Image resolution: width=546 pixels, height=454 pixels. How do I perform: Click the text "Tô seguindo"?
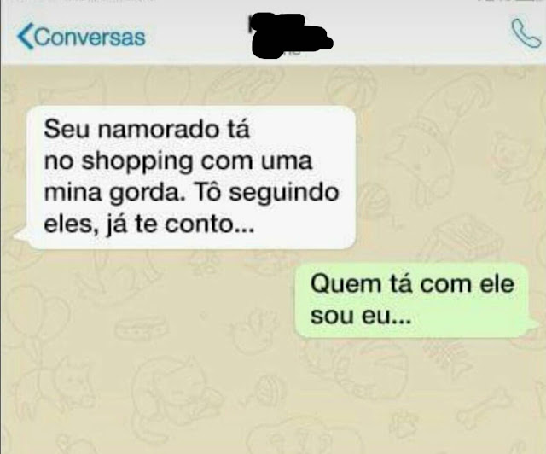click(267, 193)
